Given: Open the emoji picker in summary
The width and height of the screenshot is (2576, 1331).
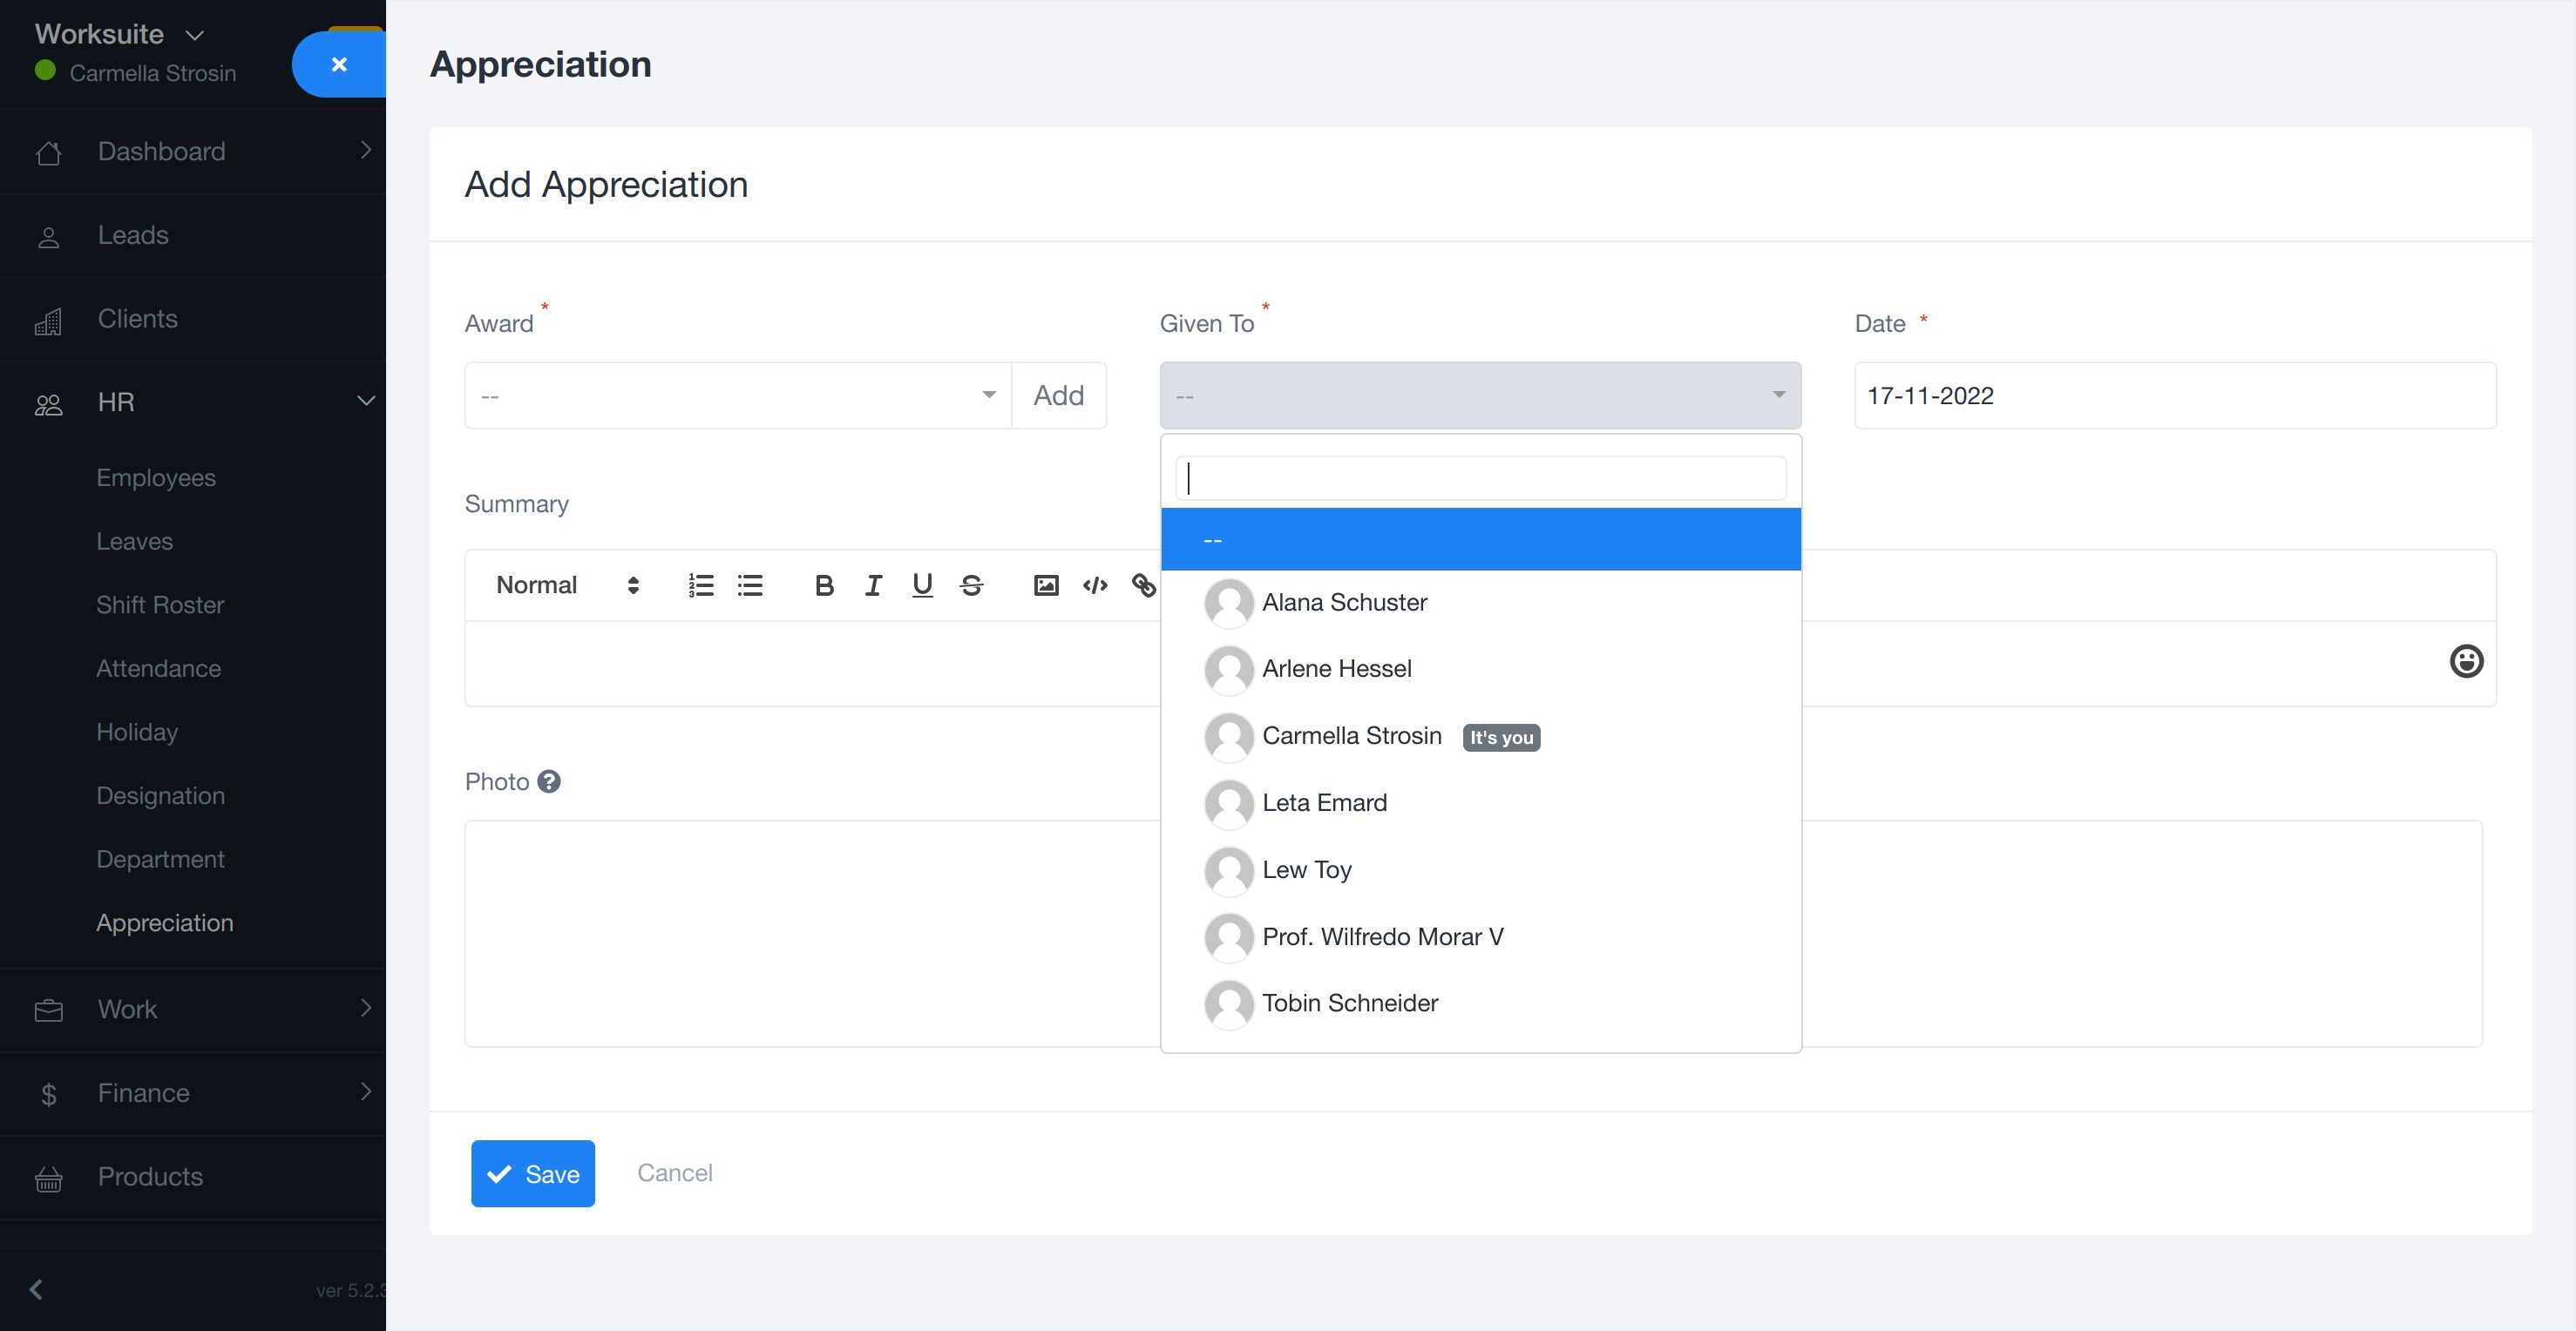Looking at the screenshot, I should click(x=2466, y=661).
